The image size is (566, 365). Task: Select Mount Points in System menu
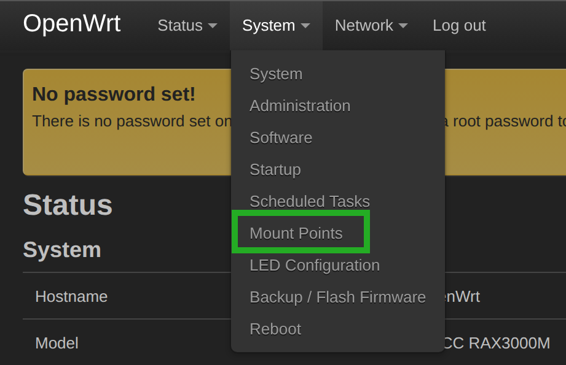296,234
